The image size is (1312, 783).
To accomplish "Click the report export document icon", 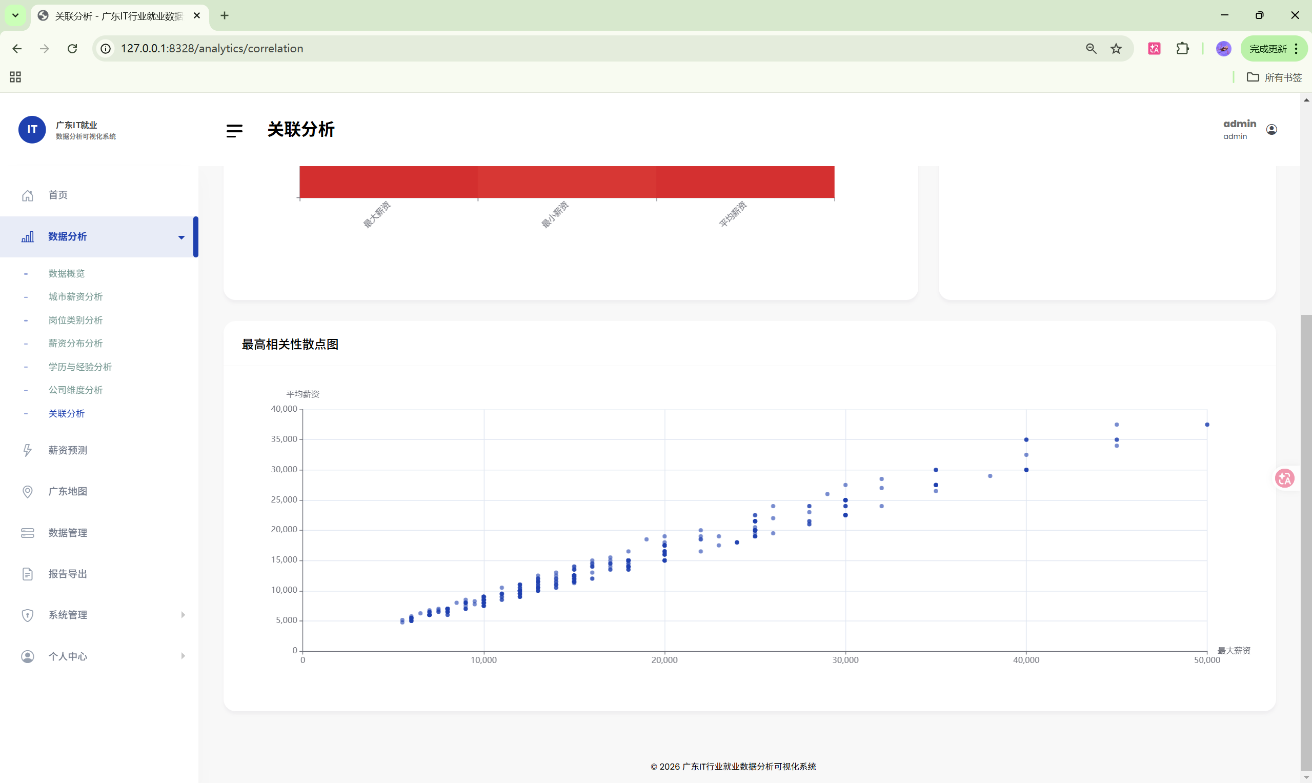I will tap(28, 574).
